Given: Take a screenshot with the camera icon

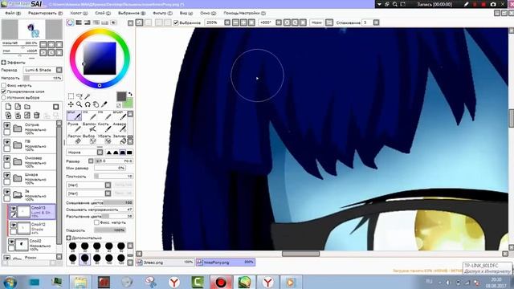Looking at the screenshot, I should [493, 4].
